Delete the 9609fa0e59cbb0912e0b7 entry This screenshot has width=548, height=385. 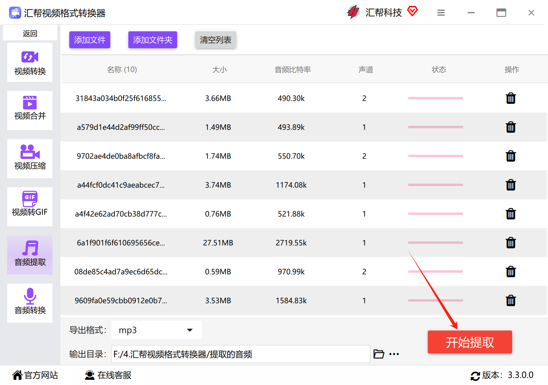click(x=511, y=300)
